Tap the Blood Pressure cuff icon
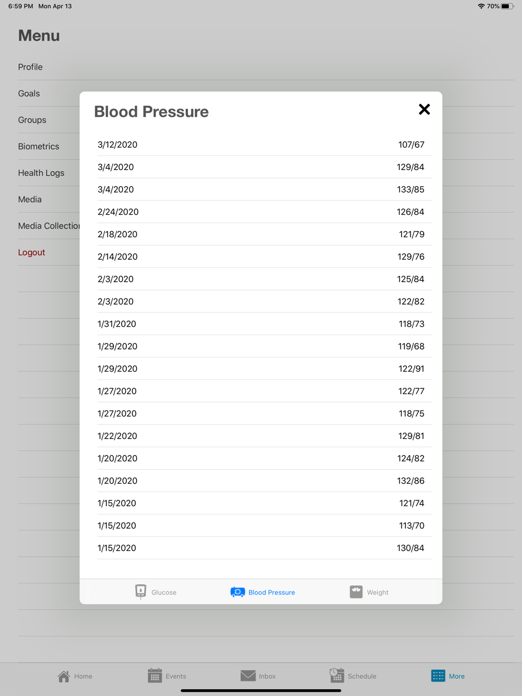The width and height of the screenshot is (522, 696). click(238, 592)
